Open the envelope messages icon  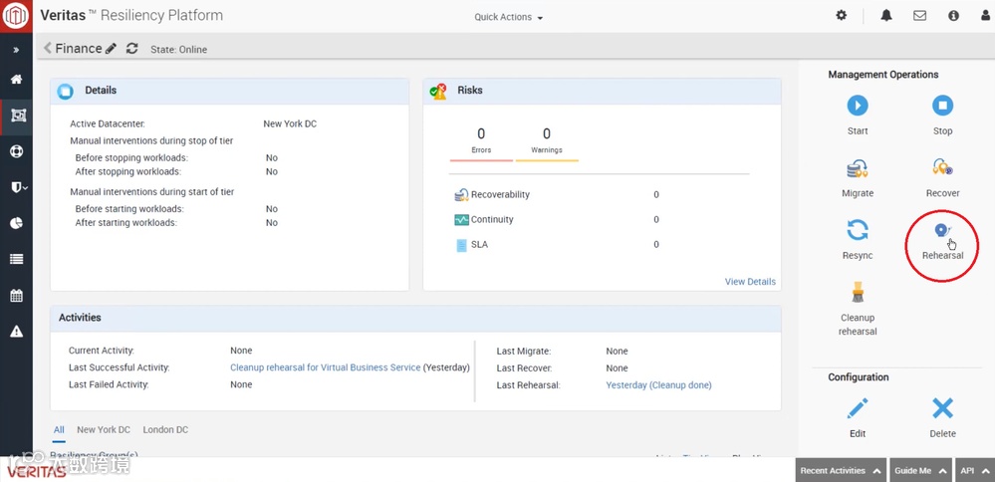[x=919, y=16]
